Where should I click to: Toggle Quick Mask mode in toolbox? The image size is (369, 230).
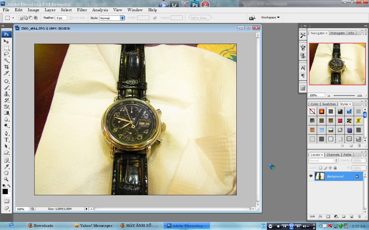pyautogui.click(x=6, y=201)
